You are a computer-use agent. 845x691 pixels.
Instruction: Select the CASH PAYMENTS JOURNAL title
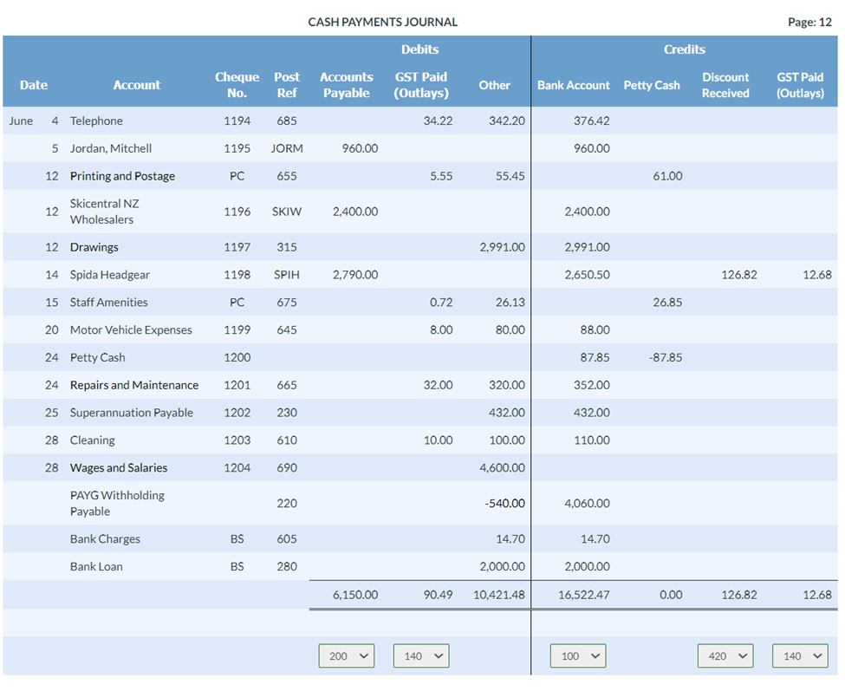click(x=382, y=22)
